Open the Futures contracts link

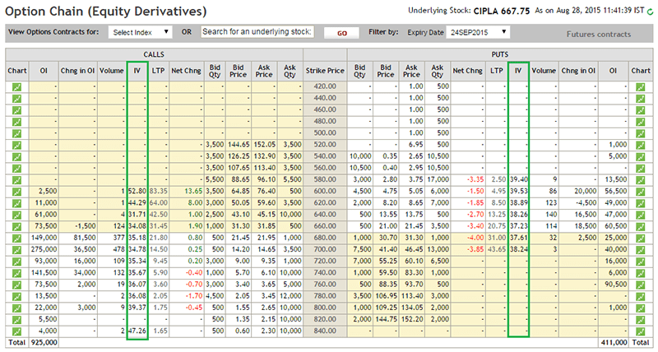click(599, 35)
